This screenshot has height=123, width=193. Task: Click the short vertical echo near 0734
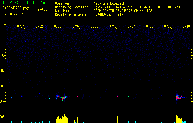[x=77, y=98]
